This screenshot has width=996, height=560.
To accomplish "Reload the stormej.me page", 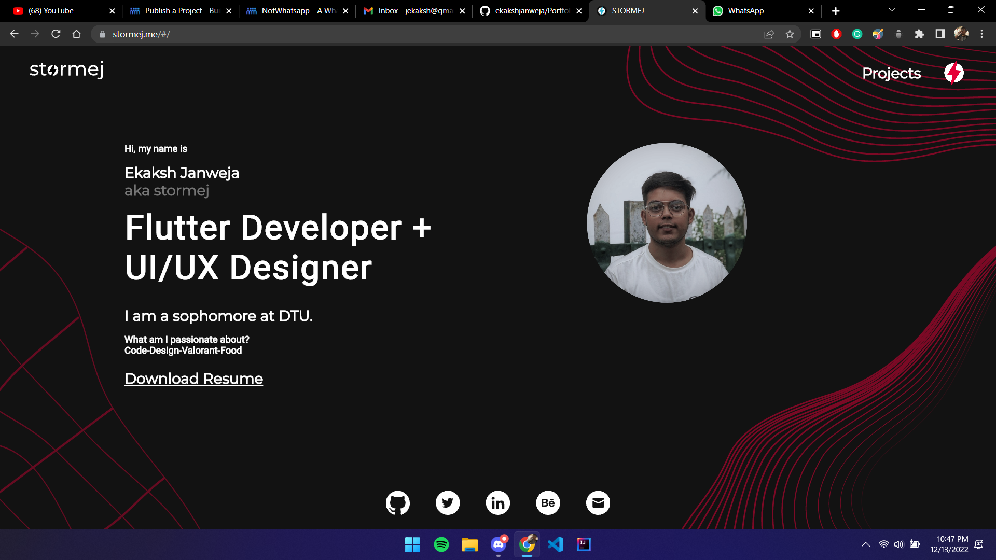I will [56, 34].
